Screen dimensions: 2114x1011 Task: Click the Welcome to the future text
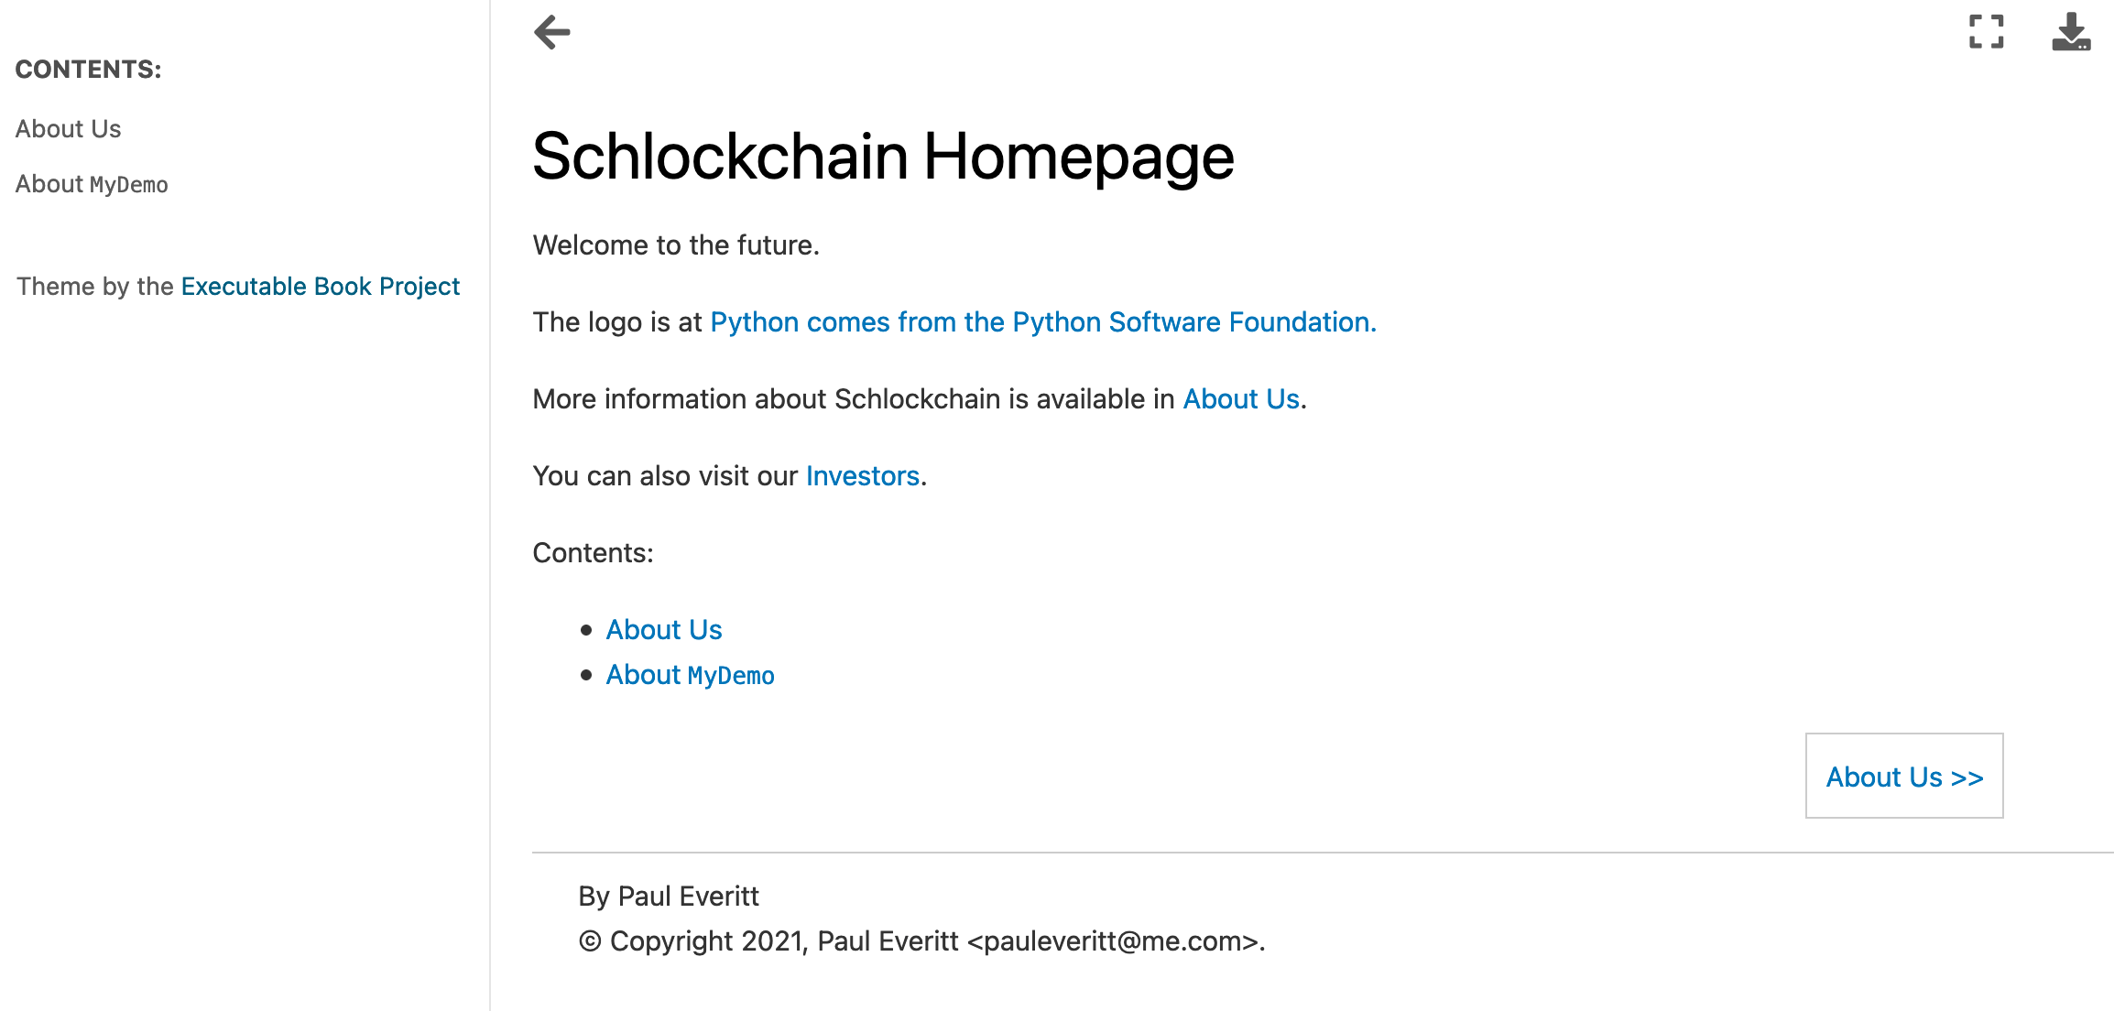(x=676, y=245)
